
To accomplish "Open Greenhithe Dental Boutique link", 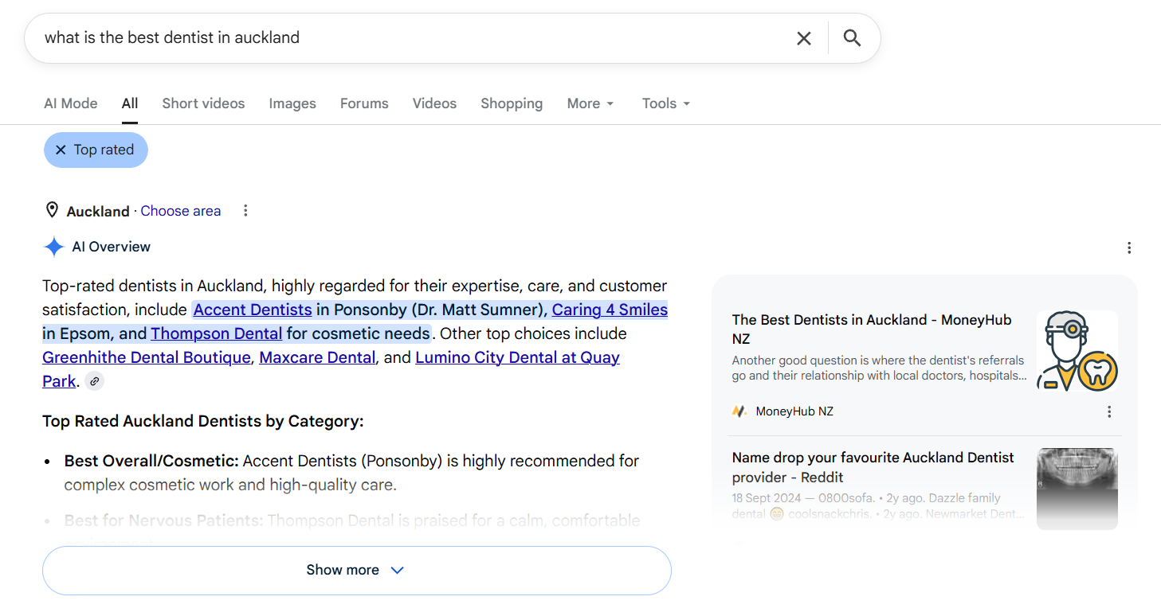I will pyautogui.click(x=147, y=357).
